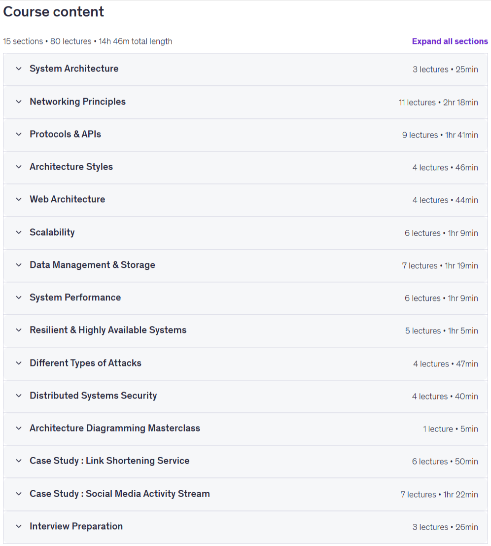The image size is (491, 546).
Task: Toggle chevron for Architecture Diagramming Masterclass
Action: pyautogui.click(x=19, y=428)
